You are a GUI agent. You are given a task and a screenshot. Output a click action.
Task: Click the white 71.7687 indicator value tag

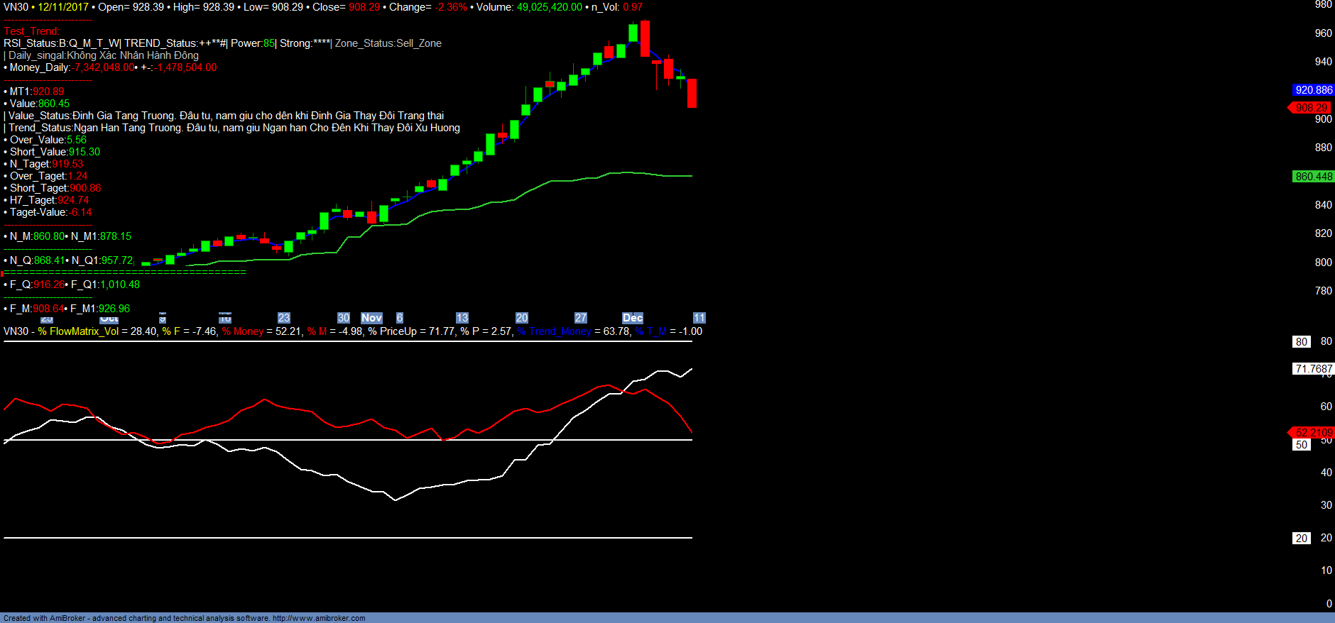(x=1313, y=369)
